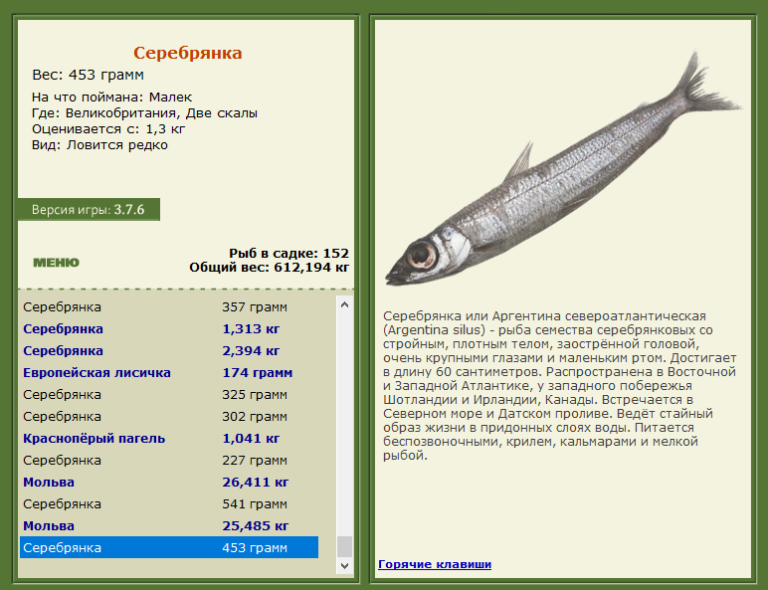Open the МЕНЮ button
This screenshot has height=590, width=768.
(56, 263)
